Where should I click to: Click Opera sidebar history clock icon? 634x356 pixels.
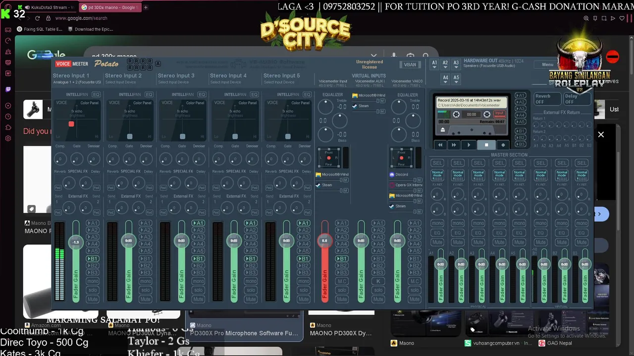click(x=8, y=117)
